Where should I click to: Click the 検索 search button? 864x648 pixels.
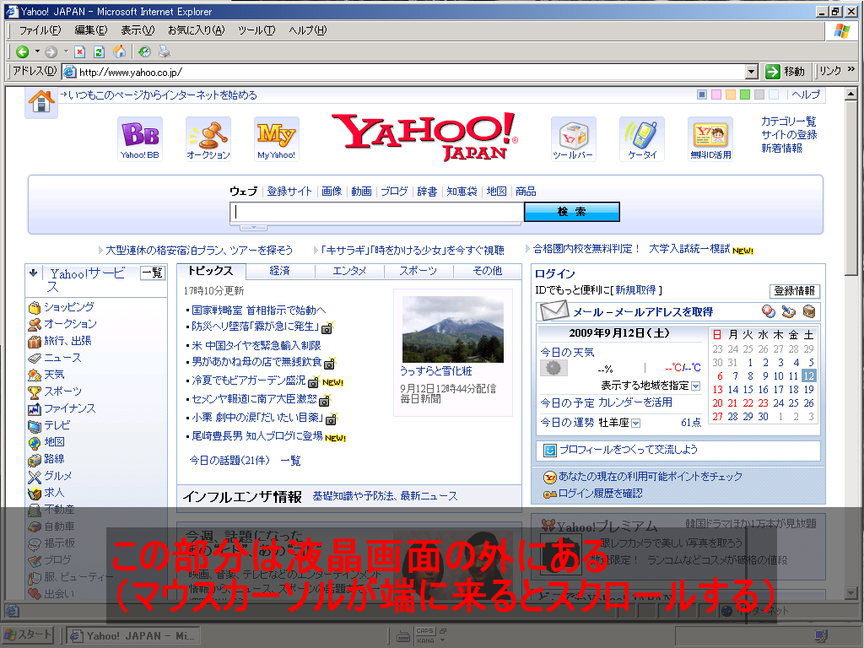pyautogui.click(x=572, y=212)
